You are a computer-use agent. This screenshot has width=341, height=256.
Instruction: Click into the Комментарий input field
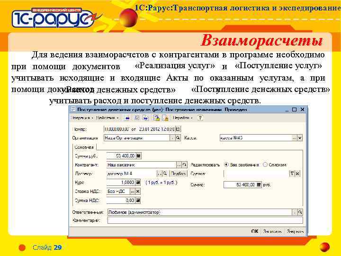[205, 220]
